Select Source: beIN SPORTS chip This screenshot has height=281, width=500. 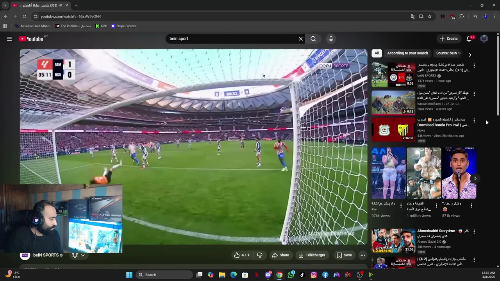(448, 53)
